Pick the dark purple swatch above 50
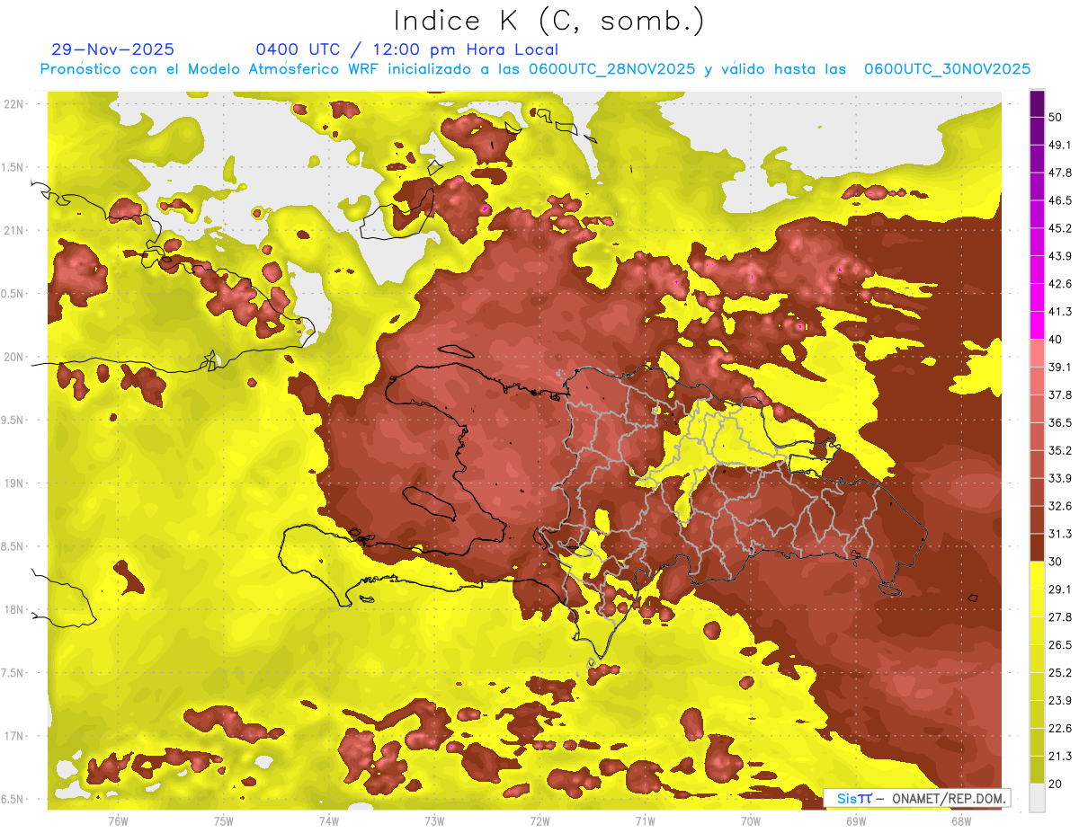Image resolution: width=1079 pixels, height=833 pixels. point(1037,104)
